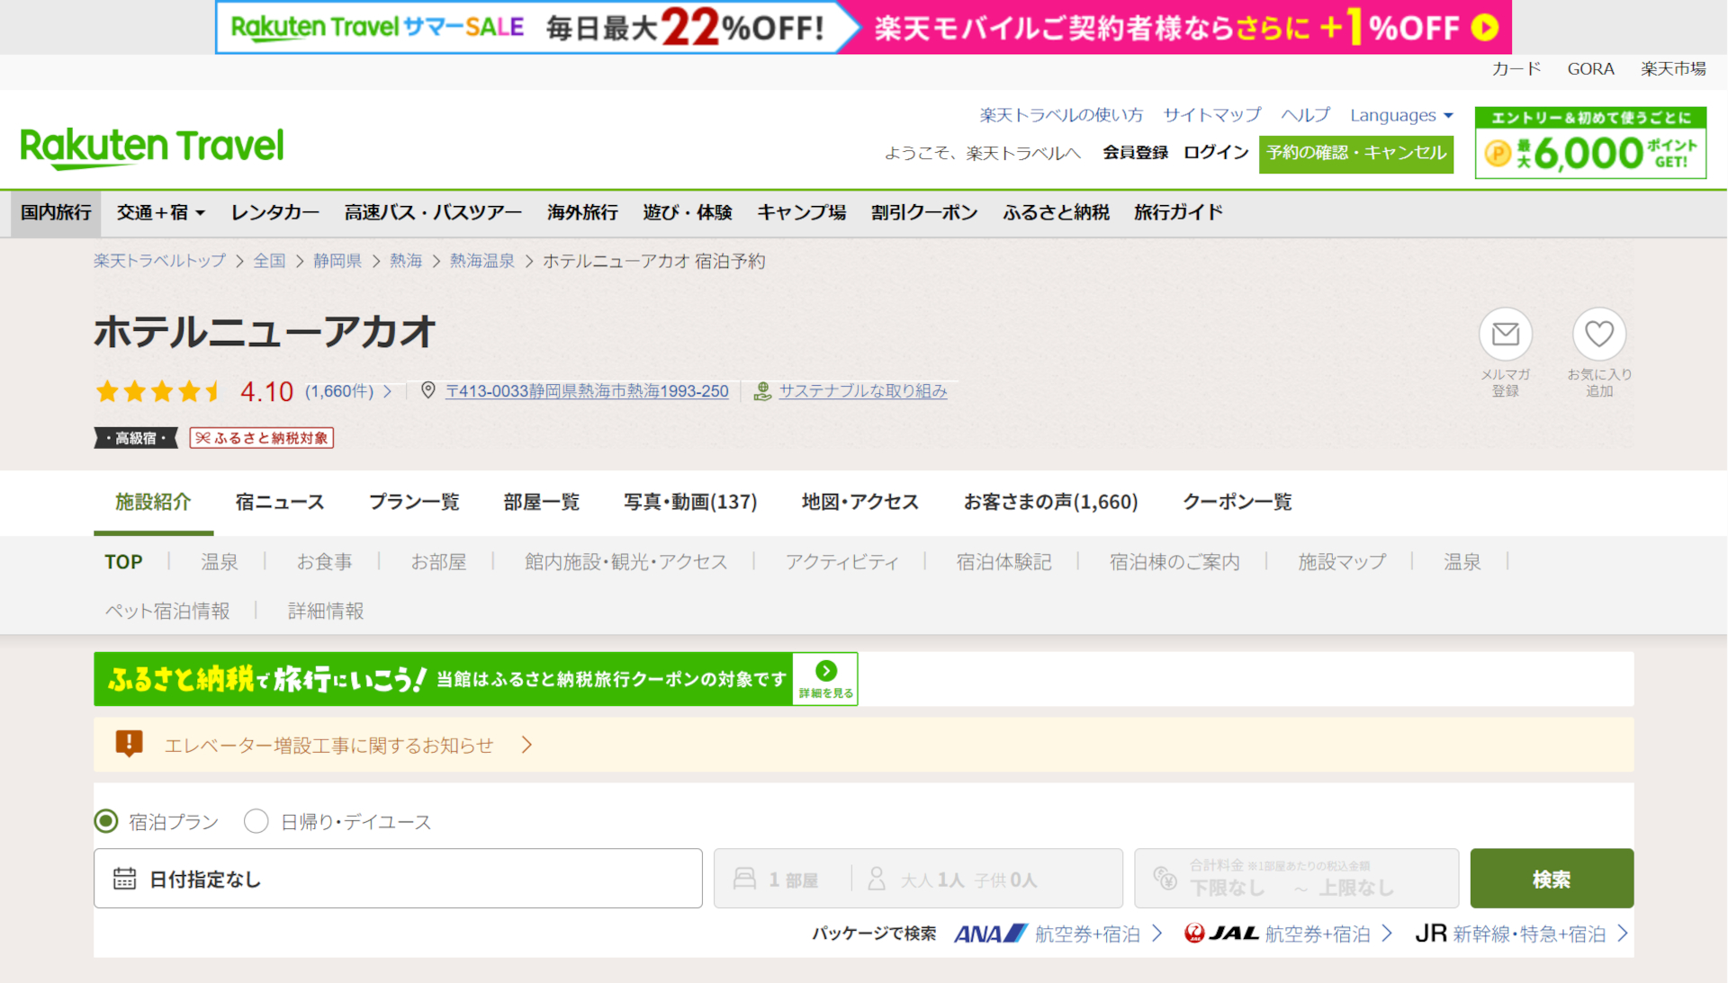Select the bed icon for room count

point(743,879)
